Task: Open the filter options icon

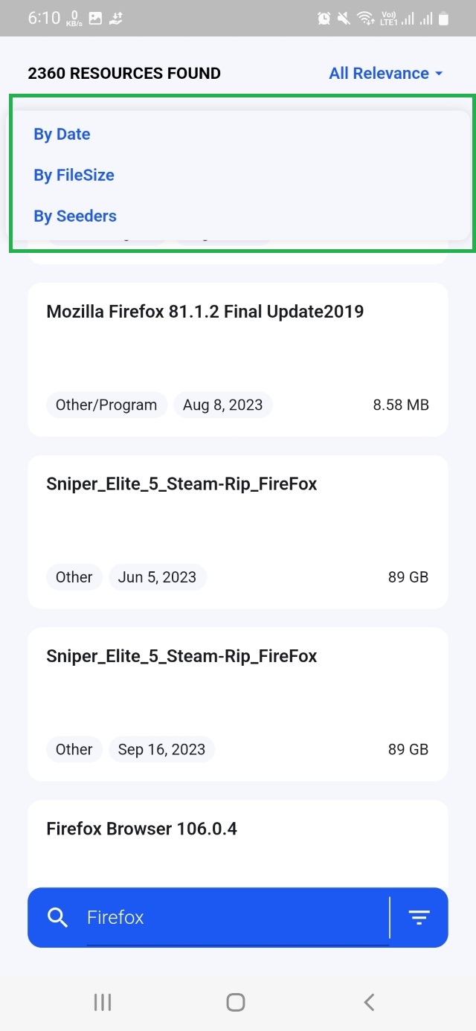Action: click(x=419, y=917)
